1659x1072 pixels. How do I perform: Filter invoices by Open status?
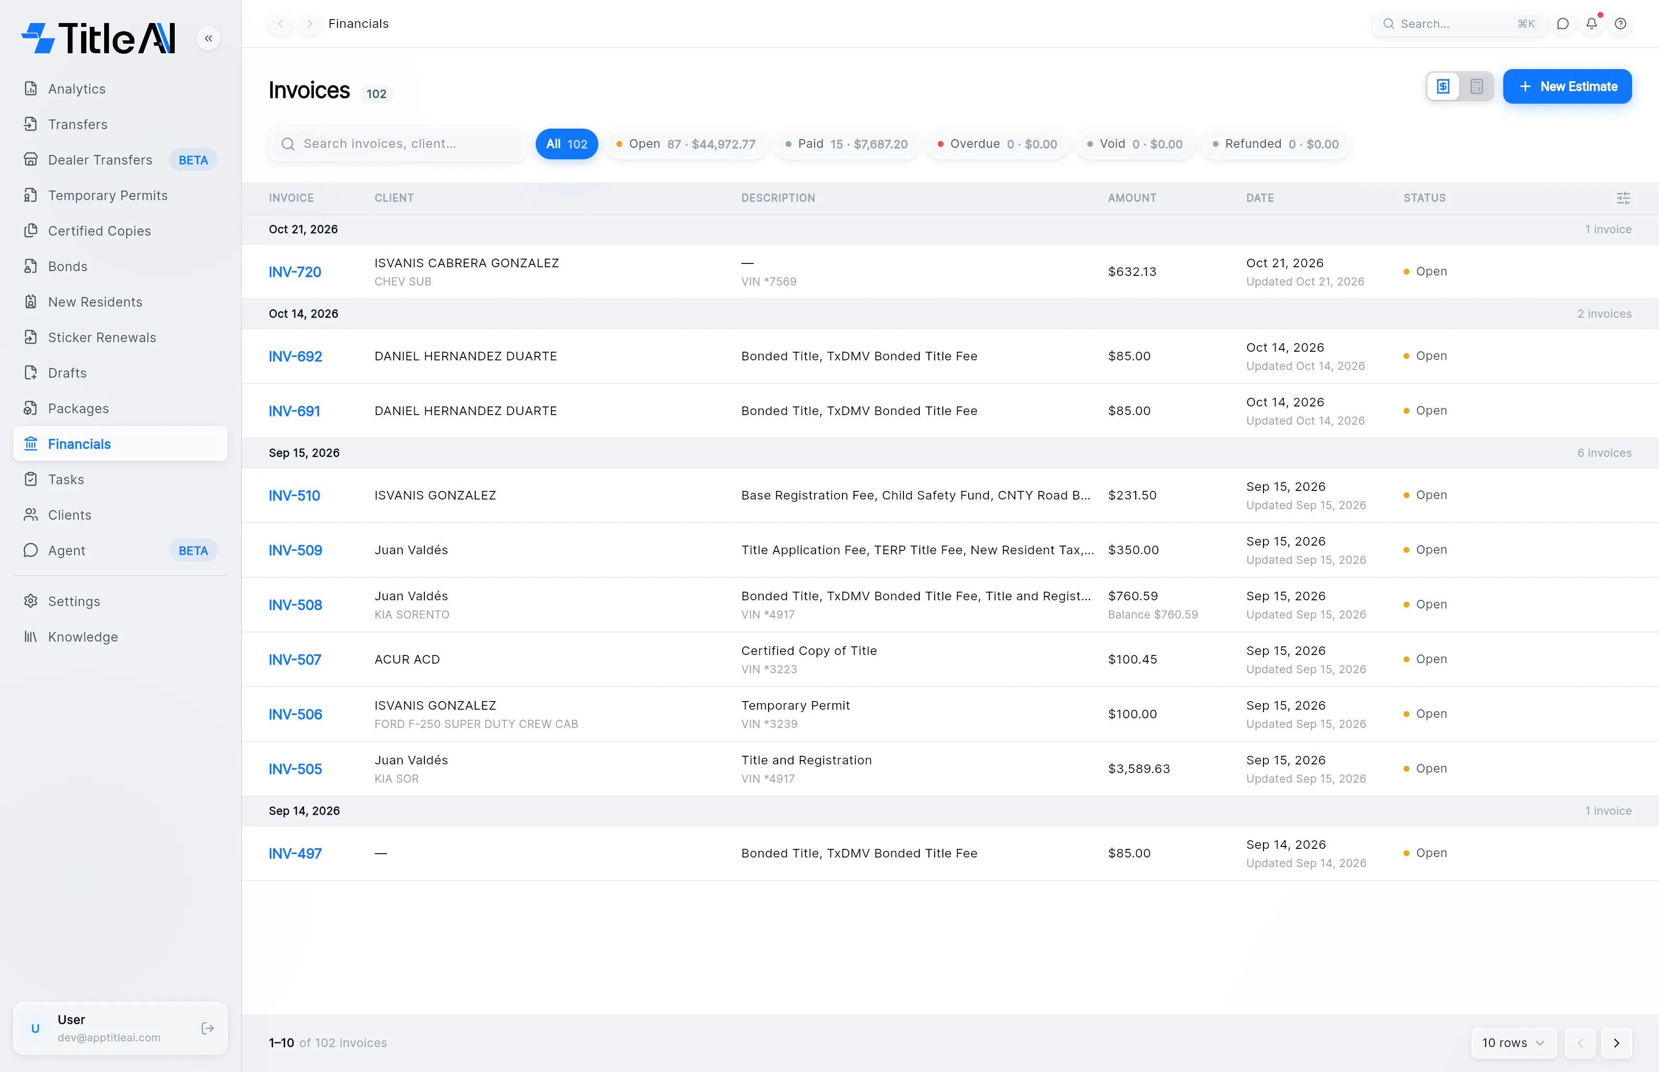point(686,144)
